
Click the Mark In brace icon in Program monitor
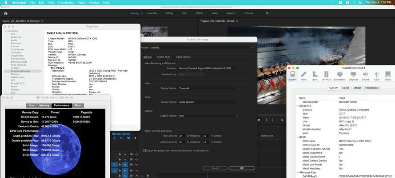coord(266,120)
